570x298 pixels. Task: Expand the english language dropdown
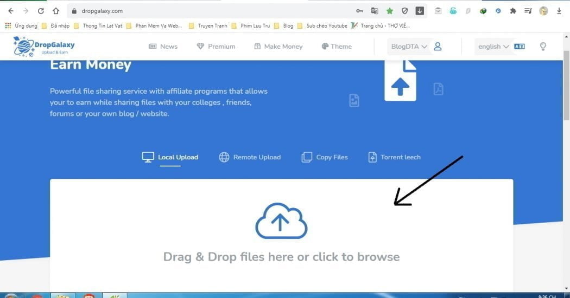click(493, 47)
